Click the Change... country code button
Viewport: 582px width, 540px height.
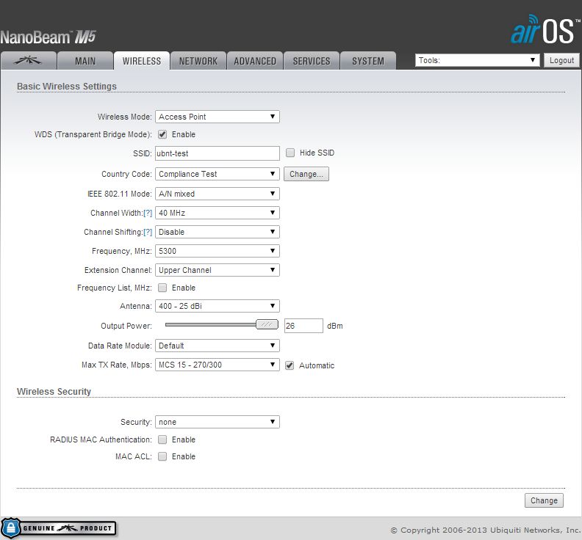306,174
